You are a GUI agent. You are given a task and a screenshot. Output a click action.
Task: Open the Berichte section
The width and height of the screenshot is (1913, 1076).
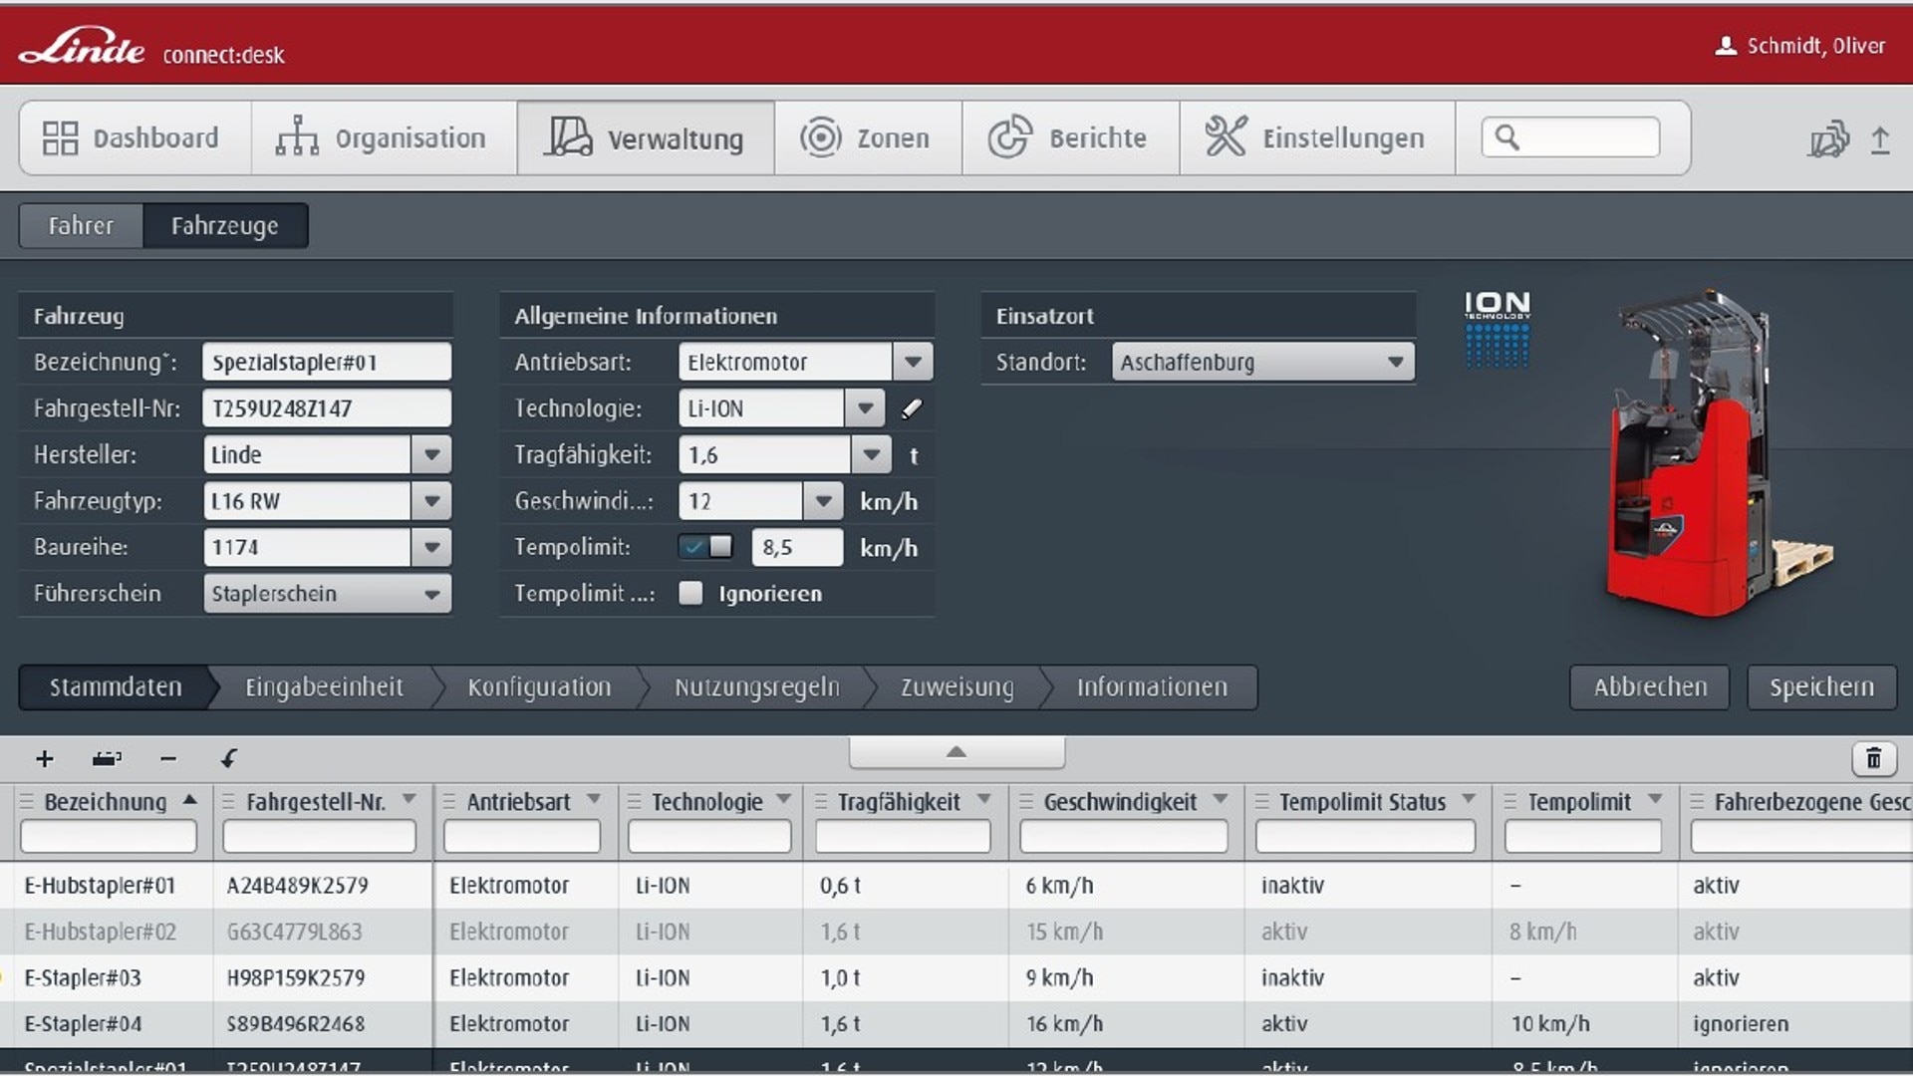(x=1069, y=137)
